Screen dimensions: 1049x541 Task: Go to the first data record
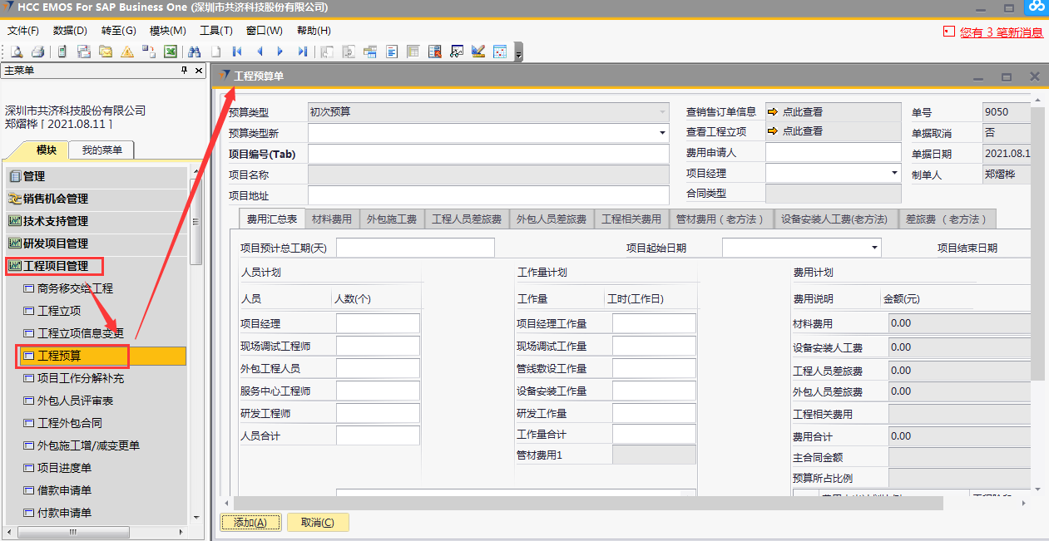pos(237,52)
